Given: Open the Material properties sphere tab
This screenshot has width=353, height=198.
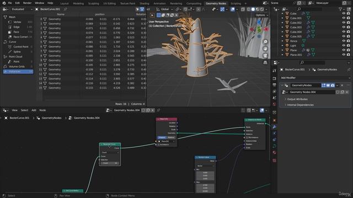Looking at the screenshot, I should click(274, 152).
